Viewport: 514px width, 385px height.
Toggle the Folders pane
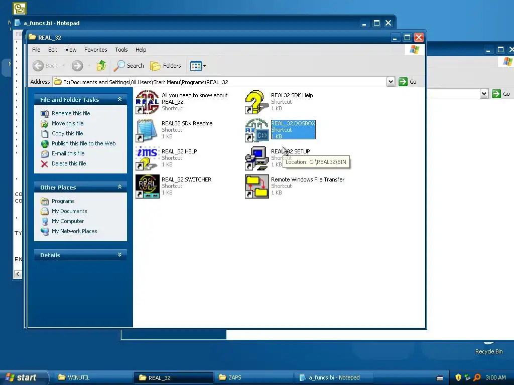click(166, 66)
